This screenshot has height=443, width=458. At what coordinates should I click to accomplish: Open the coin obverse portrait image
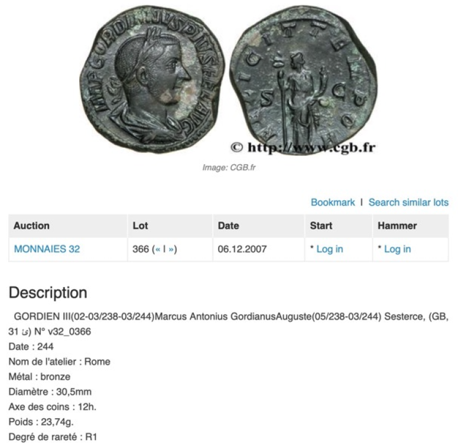pyautogui.click(x=152, y=79)
